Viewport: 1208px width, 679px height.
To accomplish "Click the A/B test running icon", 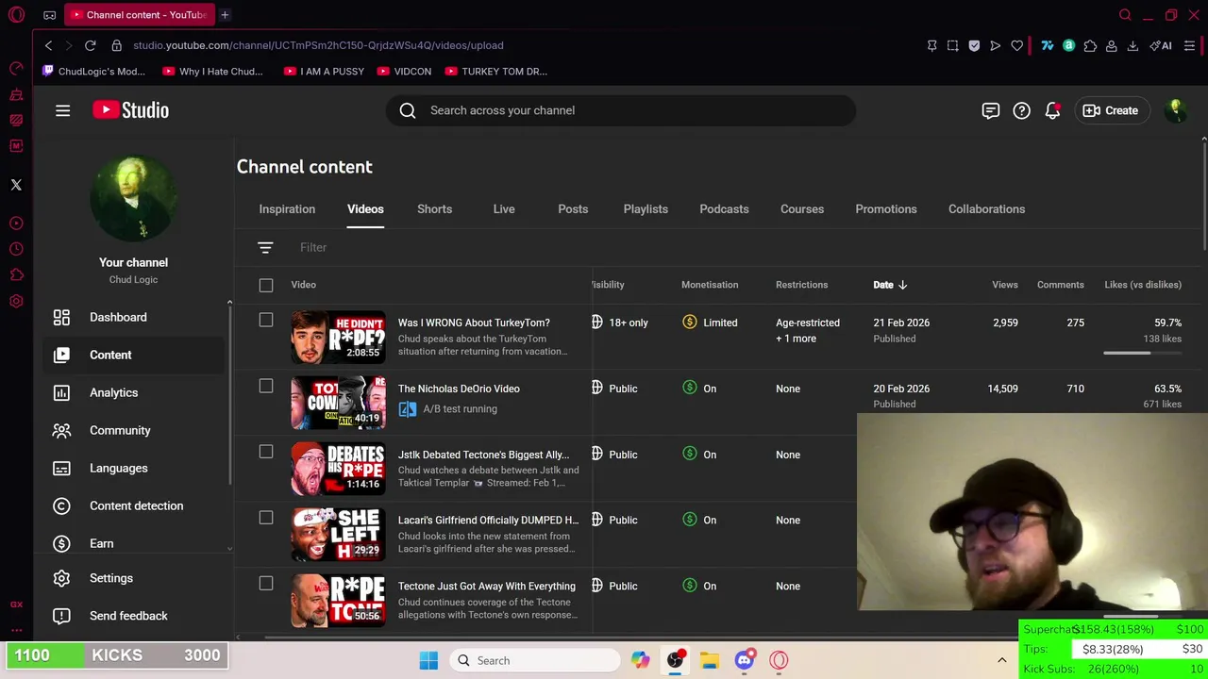I will tap(407, 409).
